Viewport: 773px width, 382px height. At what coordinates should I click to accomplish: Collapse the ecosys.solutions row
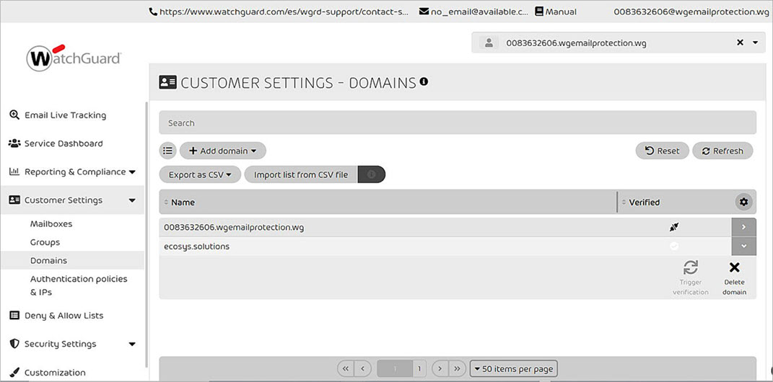[x=743, y=246]
